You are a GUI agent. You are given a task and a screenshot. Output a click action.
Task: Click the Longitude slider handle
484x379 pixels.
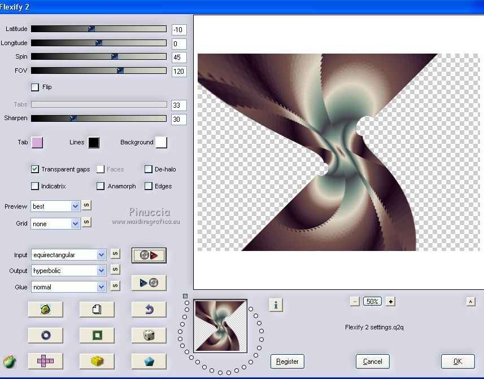point(98,42)
